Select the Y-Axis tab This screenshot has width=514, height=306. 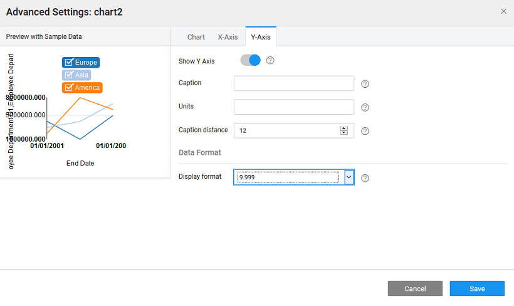pyautogui.click(x=261, y=37)
